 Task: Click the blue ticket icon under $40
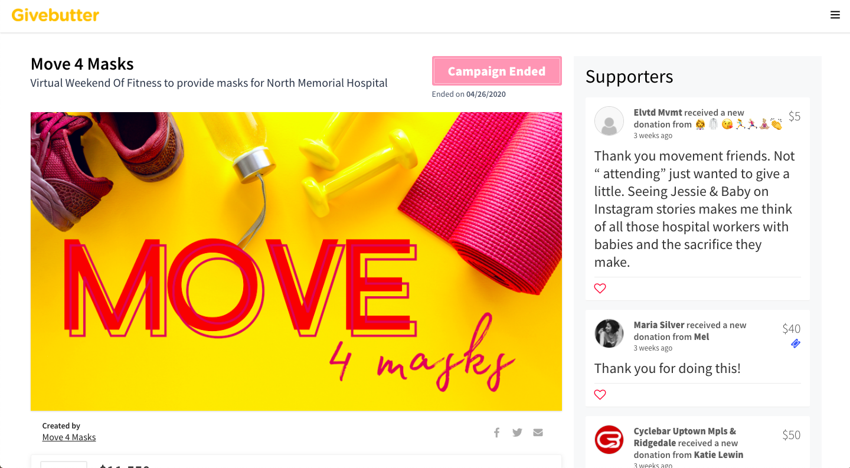(796, 343)
